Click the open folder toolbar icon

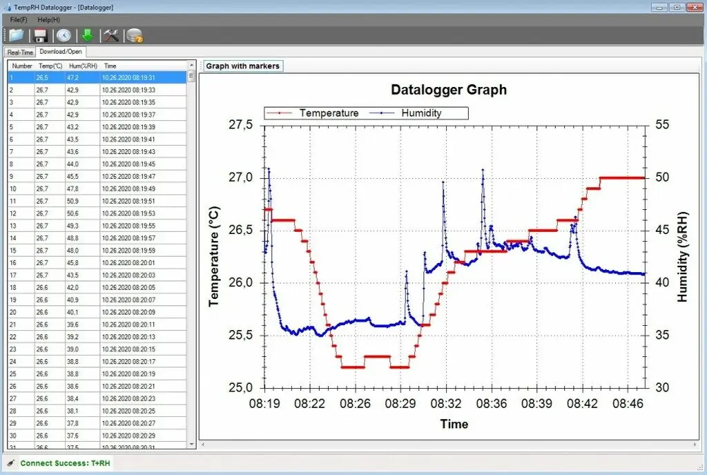click(16, 35)
